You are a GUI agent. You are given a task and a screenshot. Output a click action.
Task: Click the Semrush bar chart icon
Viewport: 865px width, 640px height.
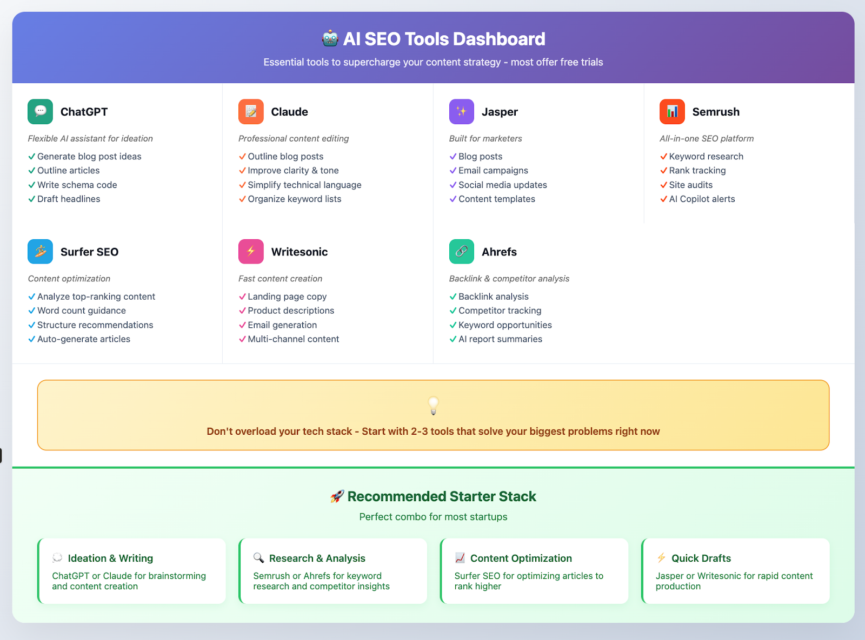[672, 112]
